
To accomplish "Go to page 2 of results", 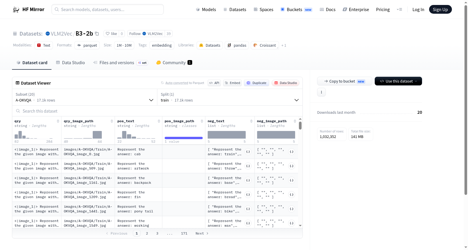I will [x=147, y=233].
